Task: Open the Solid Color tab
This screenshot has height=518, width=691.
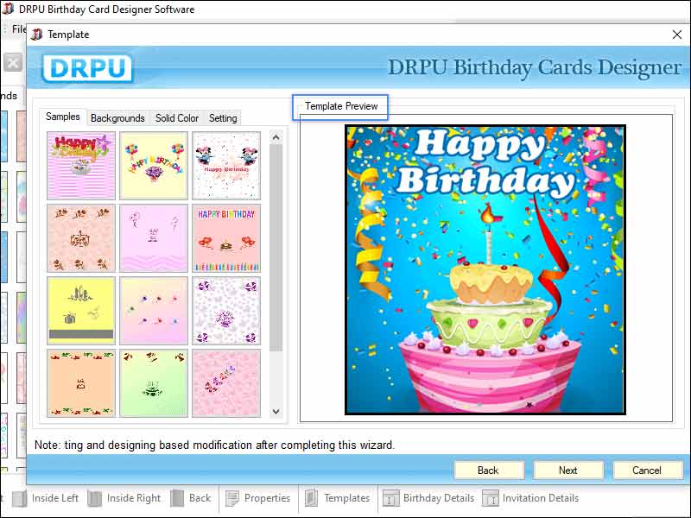Action: click(x=176, y=118)
